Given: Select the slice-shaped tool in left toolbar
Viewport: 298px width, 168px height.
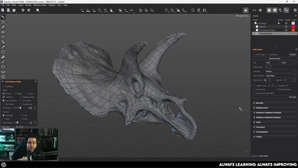Looking at the screenshot, I should (3, 57).
